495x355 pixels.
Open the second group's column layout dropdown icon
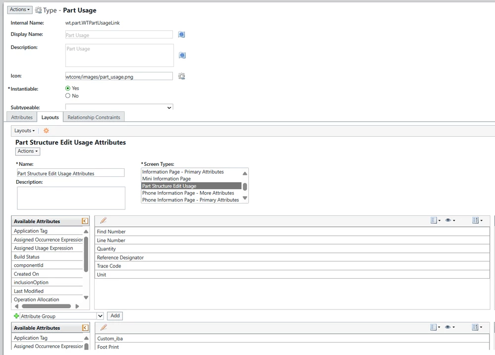tap(477, 327)
